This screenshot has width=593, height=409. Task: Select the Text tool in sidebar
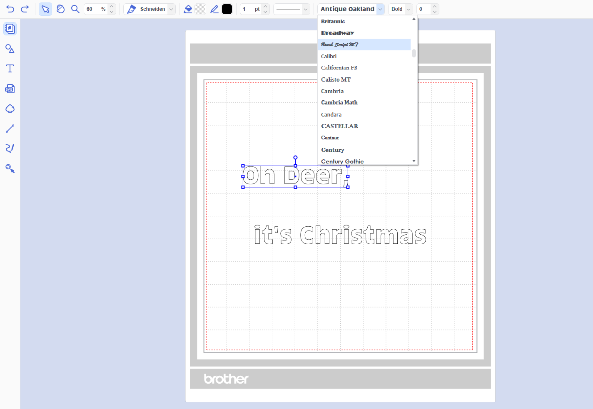[x=10, y=69]
